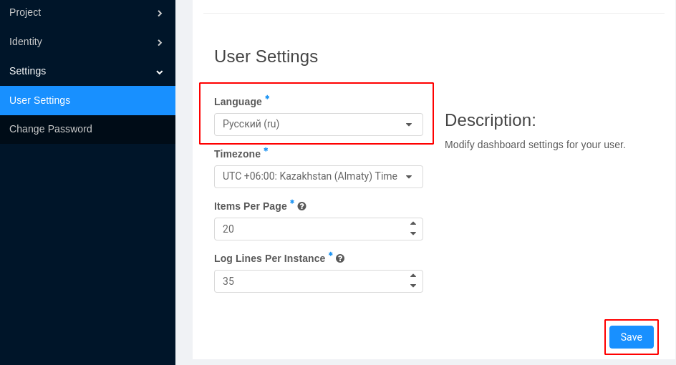Expand the Project sidebar chevron
Image resolution: width=676 pixels, height=365 pixels.
[x=160, y=14]
